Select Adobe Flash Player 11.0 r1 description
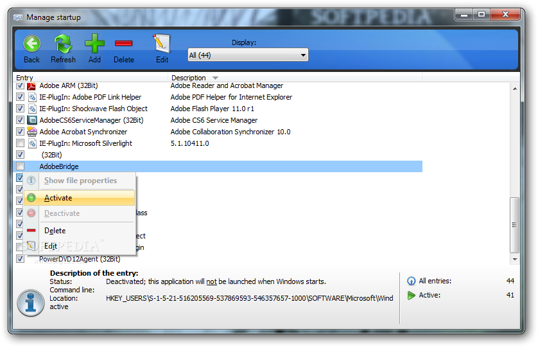This screenshot has height=347, width=538. pos(213,109)
